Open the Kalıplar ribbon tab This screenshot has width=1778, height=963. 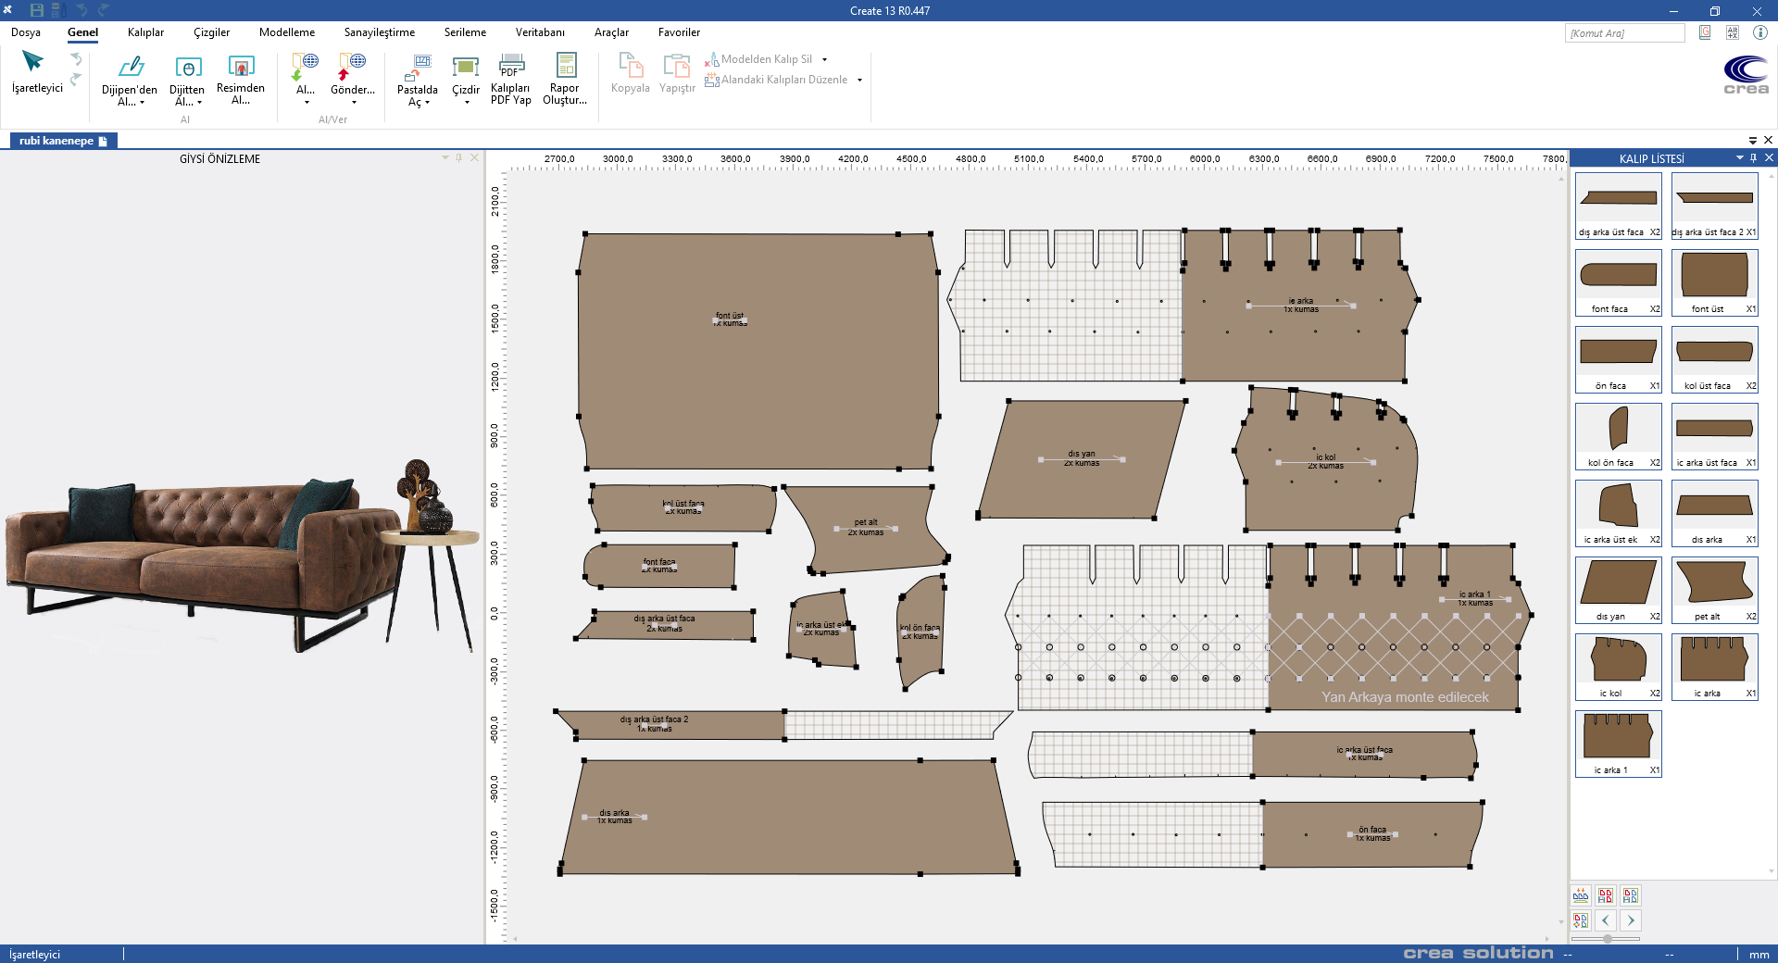[x=145, y=32]
